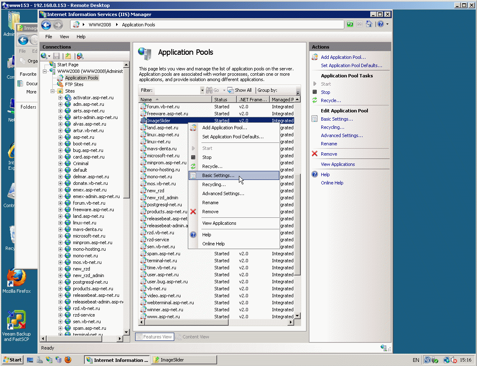477x366 pixels.
Task: Click the Stop icon in the Actions pane
Action: 315,92
